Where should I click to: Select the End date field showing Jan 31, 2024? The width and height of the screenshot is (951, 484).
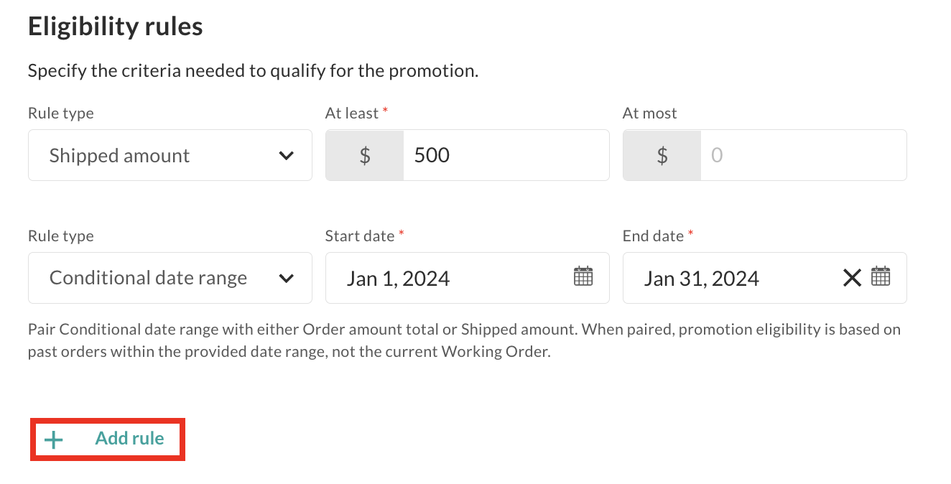click(733, 278)
